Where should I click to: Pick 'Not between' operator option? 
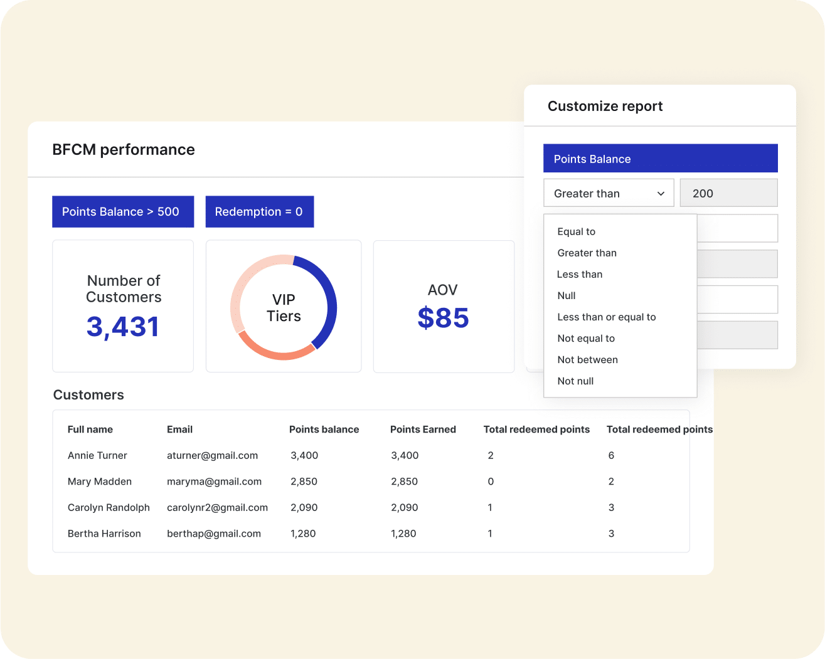click(587, 359)
